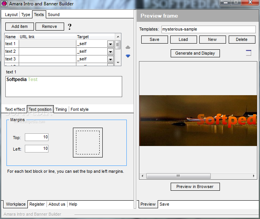The width and height of the screenshot is (260, 219).
Task: Click the Load template button
Action: (x=183, y=39)
